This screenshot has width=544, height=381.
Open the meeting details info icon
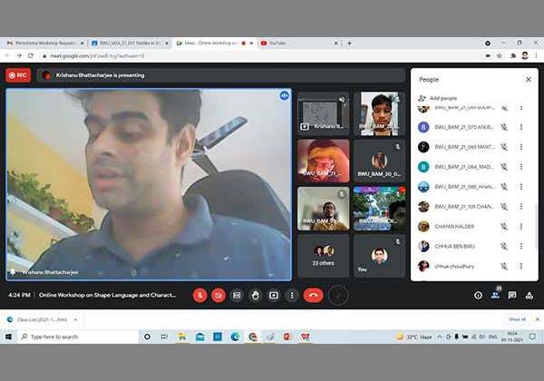pos(478,295)
